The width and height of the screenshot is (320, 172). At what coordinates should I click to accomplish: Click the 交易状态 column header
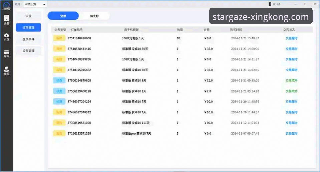pyautogui.click(x=289, y=30)
